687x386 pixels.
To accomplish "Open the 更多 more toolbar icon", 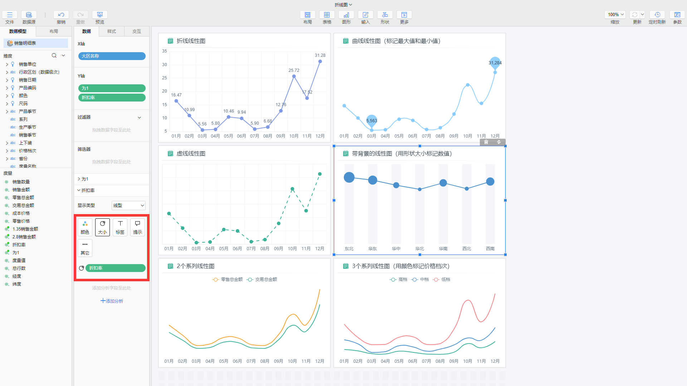I will point(404,15).
